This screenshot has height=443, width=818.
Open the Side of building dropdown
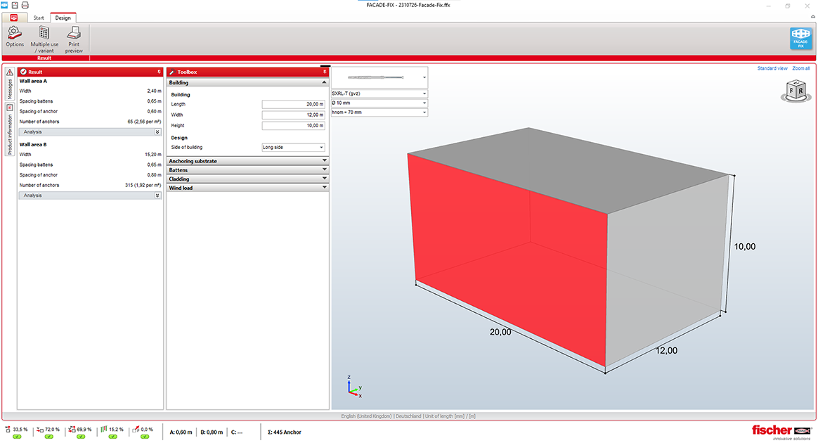pos(321,147)
